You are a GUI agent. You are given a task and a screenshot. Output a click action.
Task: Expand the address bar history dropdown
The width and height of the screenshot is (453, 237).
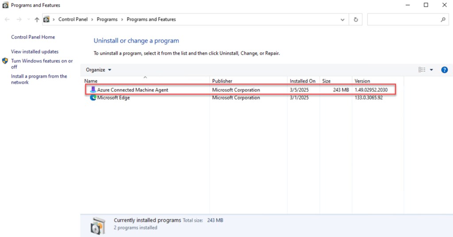tap(342, 19)
